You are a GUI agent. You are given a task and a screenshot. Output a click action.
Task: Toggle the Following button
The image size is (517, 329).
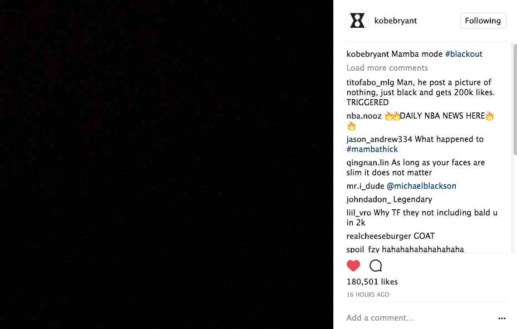[x=483, y=21]
